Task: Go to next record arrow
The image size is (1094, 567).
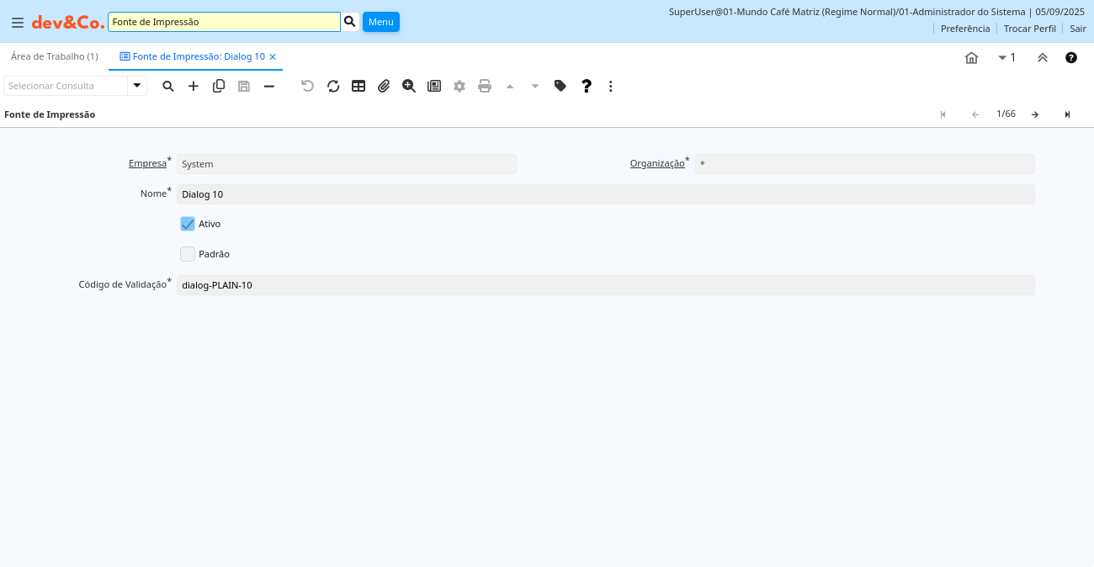Action: [x=1035, y=114]
